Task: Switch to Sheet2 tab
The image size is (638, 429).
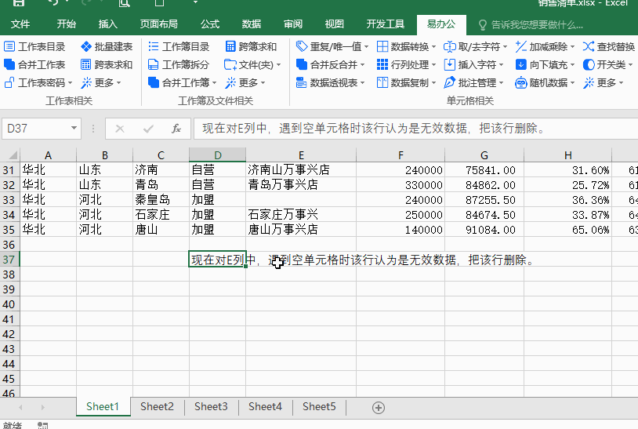Action: click(157, 406)
